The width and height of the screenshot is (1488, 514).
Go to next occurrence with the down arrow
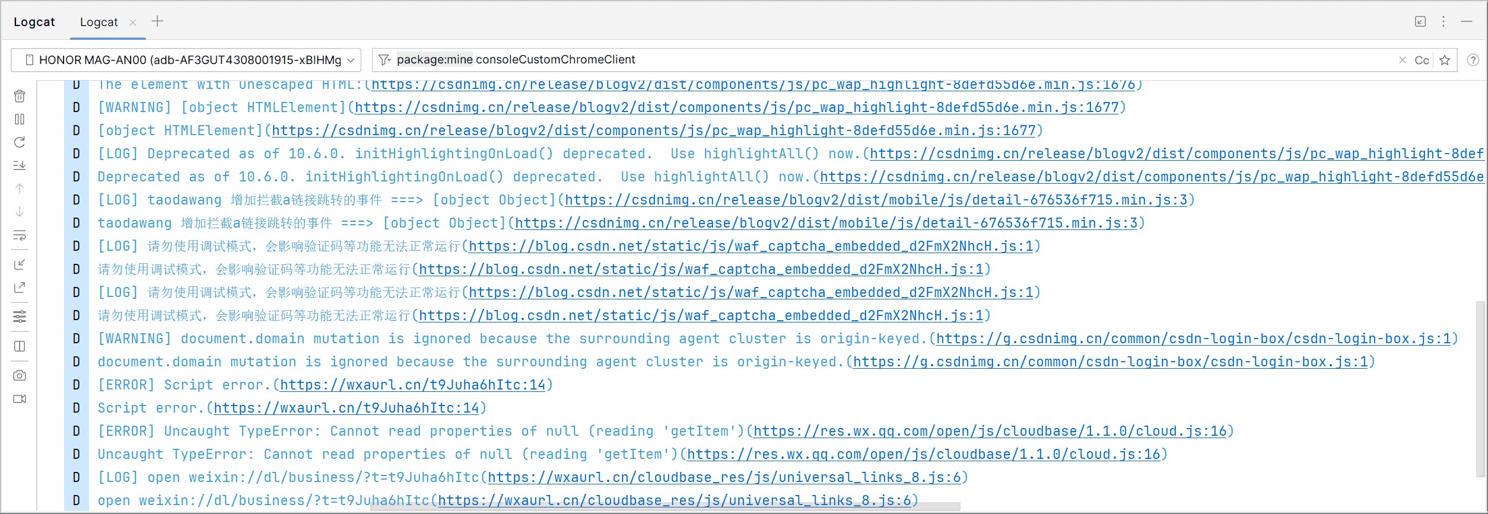[x=20, y=212]
